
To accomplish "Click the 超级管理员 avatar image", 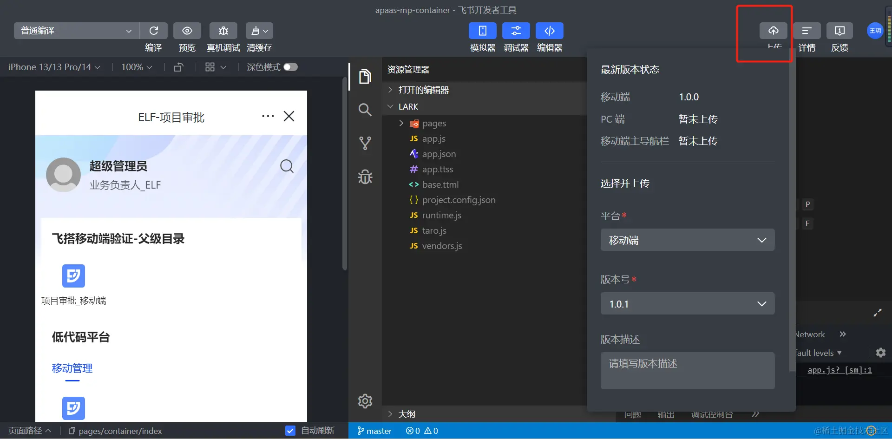I will [64, 175].
